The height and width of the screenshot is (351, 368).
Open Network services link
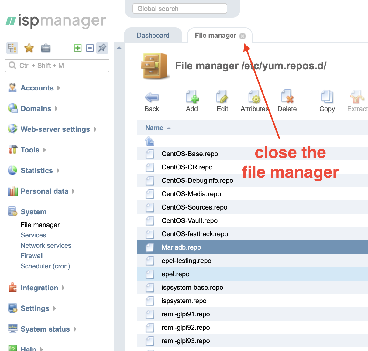46,246
